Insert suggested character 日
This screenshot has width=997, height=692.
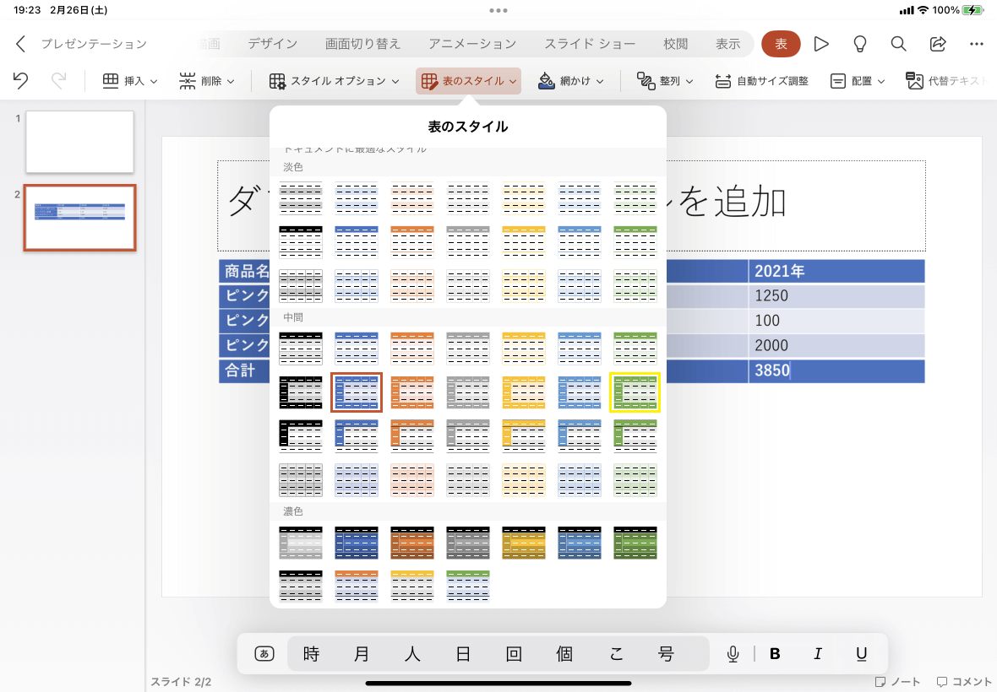click(x=463, y=654)
